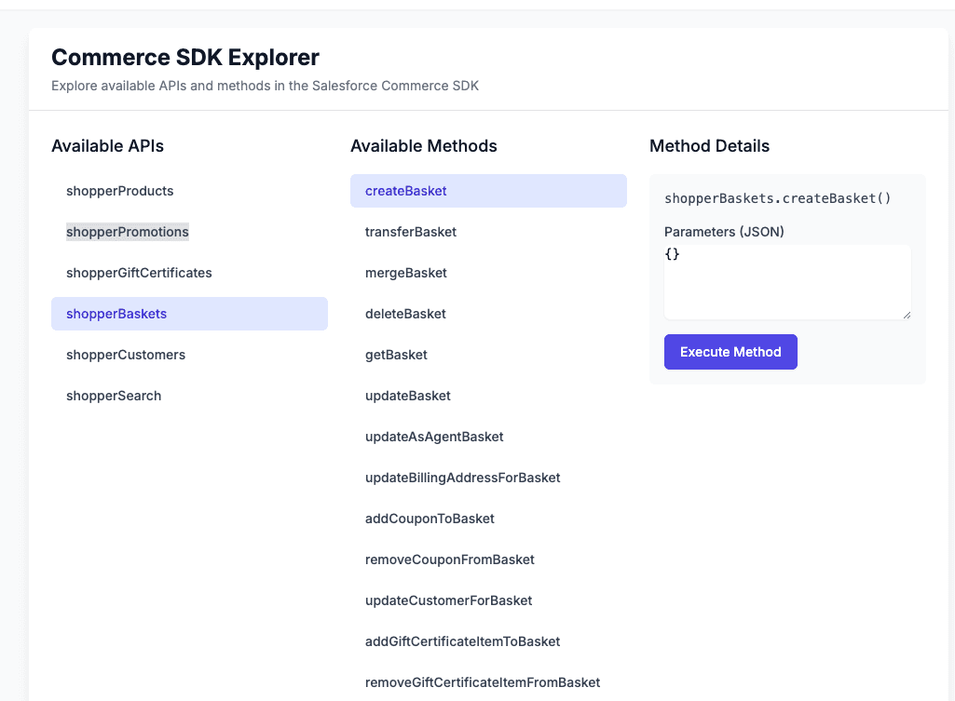Select the shopperProducts API

(189, 191)
